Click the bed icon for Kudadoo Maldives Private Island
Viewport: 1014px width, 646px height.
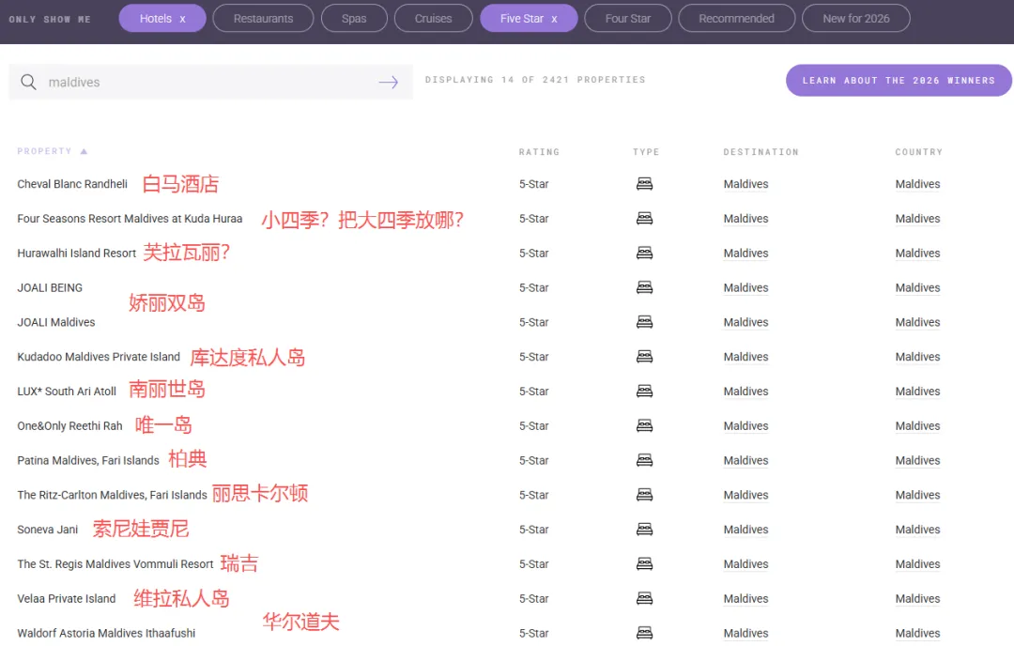644,356
